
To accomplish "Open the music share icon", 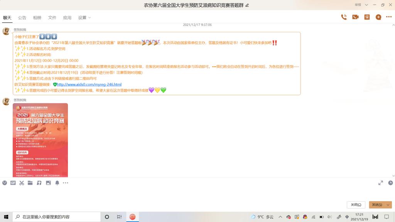I will [x=39, y=183].
